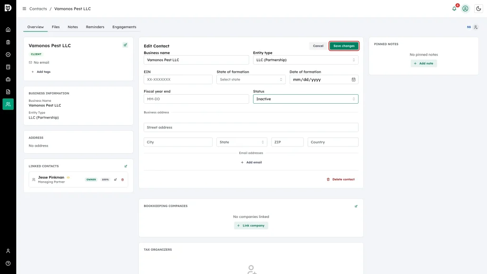The image size is (487, 274).
Task: Click the Country input field
Action: tap(333, 142)
